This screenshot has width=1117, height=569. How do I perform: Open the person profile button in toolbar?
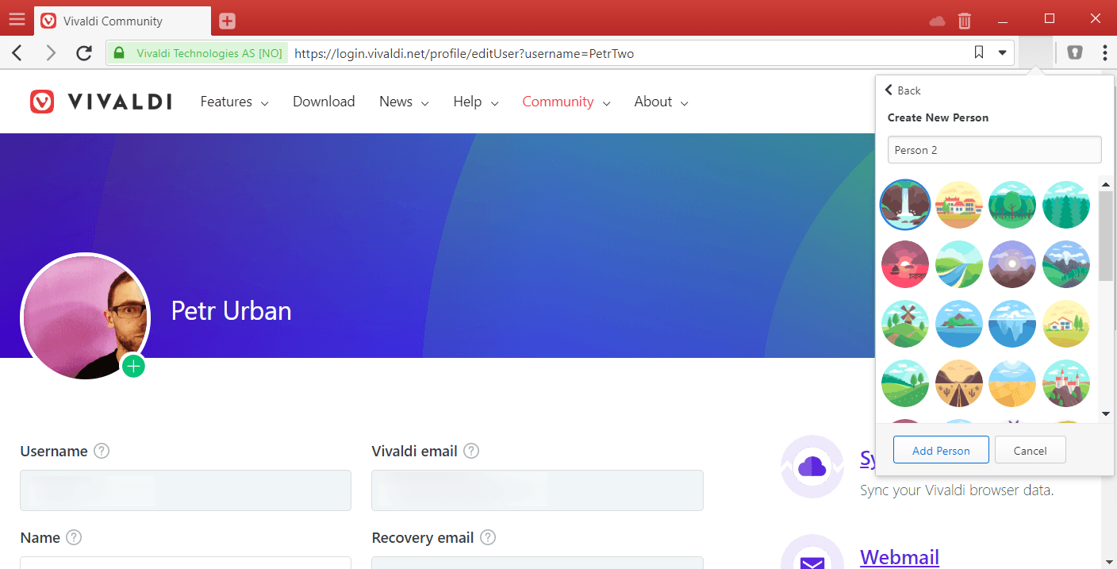pos(1034,53)
